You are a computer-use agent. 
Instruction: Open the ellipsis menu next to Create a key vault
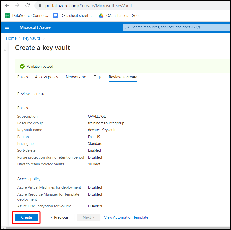pos(79,48)
